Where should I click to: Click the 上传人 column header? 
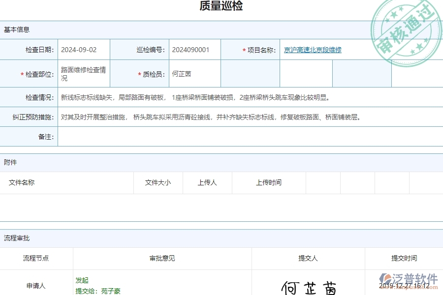pyautogui.click(x=207, y=182)
